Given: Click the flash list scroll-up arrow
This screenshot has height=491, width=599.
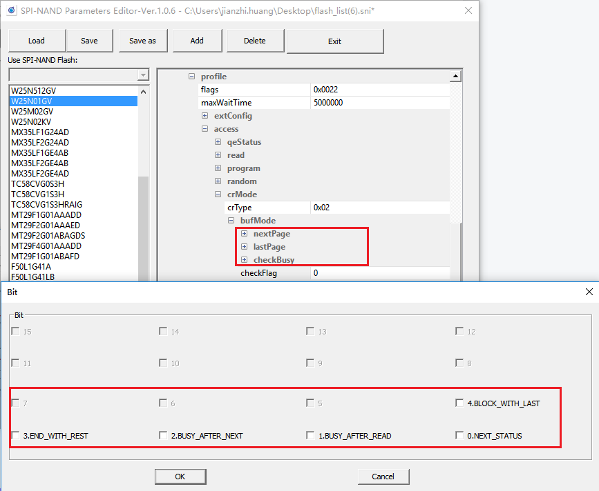Looking at the screenshot, I should click(144, 91).
